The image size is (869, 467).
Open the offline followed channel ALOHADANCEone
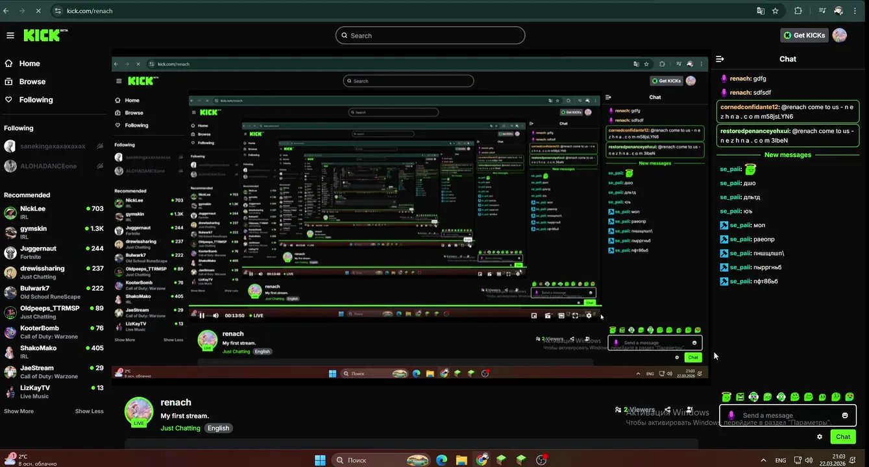click(54, 166)
